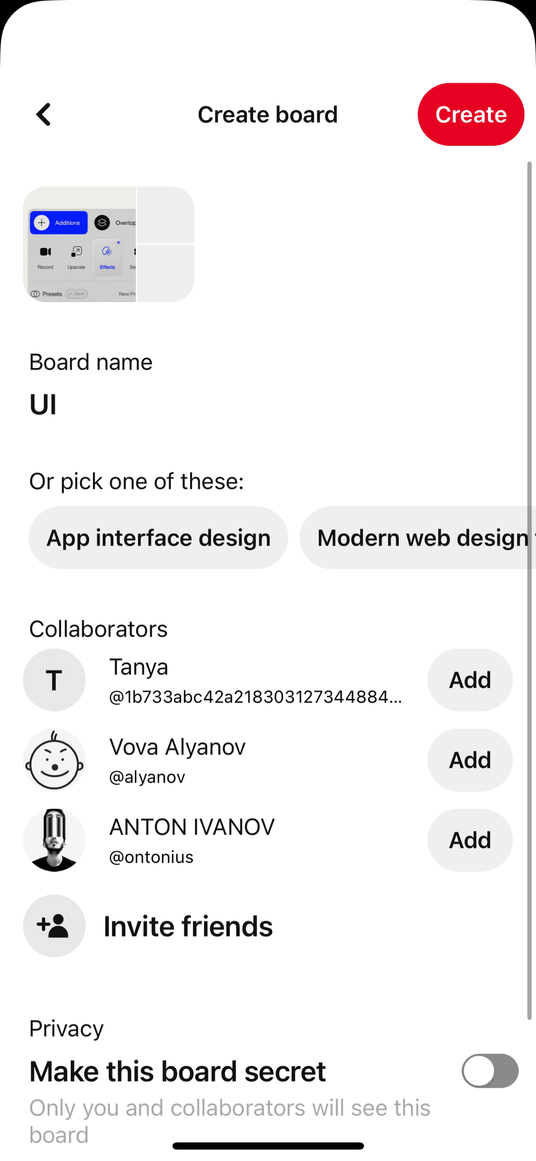Viewport: 536px width, 1161px height.
Task: Open Vova Alyanov's smiley face avatar
Action: point(54,760)
